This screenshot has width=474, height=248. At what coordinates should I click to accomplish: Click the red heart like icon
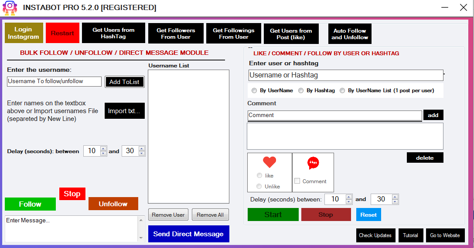[269, 162]
